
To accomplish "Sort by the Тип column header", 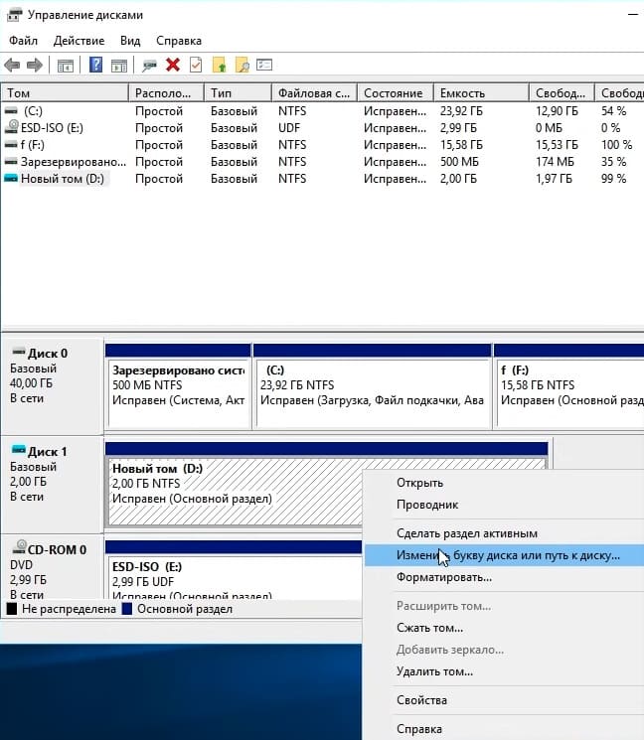I will 238,93.
